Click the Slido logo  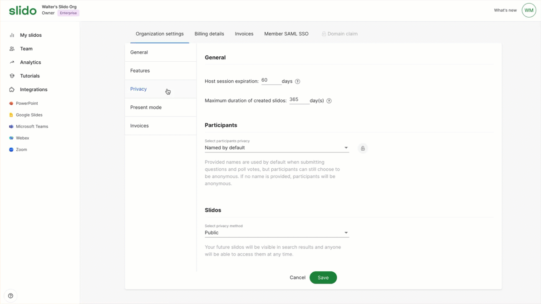(23, 10)
